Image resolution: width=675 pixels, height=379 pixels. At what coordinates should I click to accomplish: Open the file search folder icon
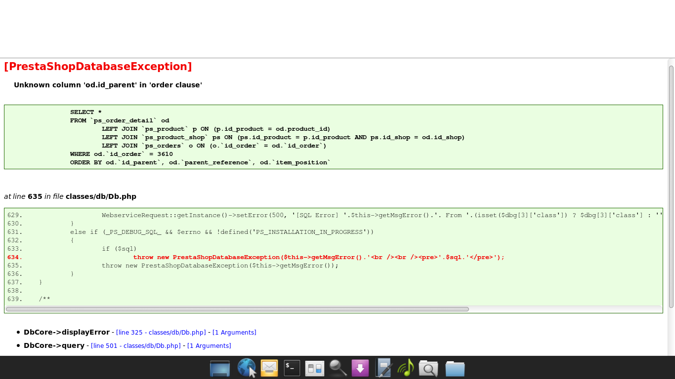(x=428, y=368)
